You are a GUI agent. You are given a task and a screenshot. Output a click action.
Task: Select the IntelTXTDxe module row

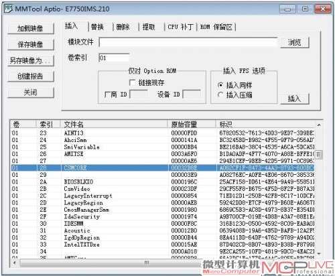pos(162,245)
